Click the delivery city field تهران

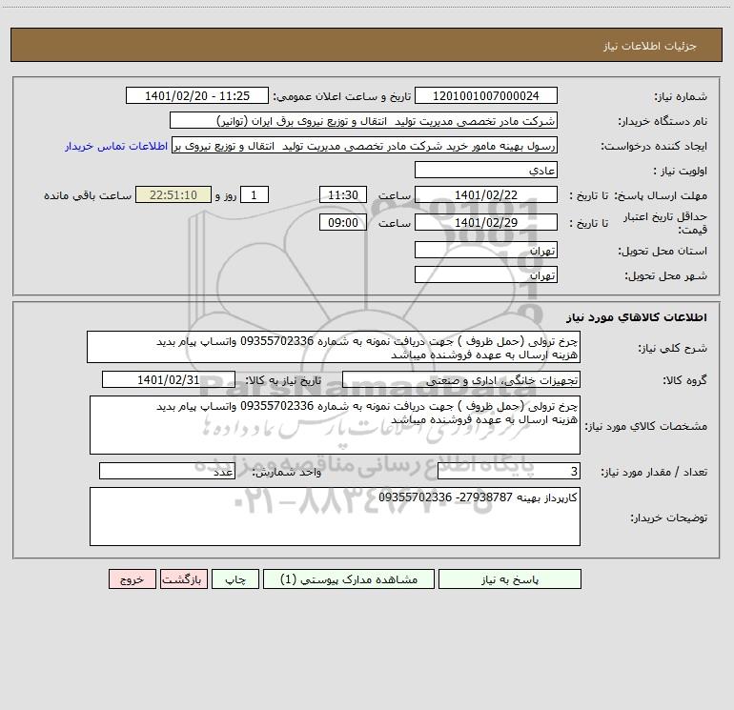(x=486, y=274)
